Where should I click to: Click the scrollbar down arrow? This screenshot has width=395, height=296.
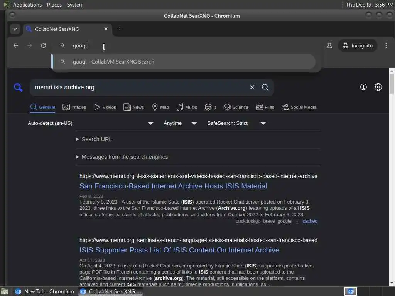pos(392,283)
